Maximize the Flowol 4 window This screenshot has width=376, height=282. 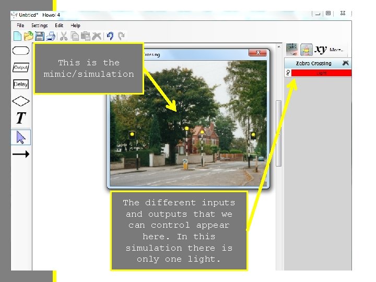pyautogui.click(x=328, y=14)
